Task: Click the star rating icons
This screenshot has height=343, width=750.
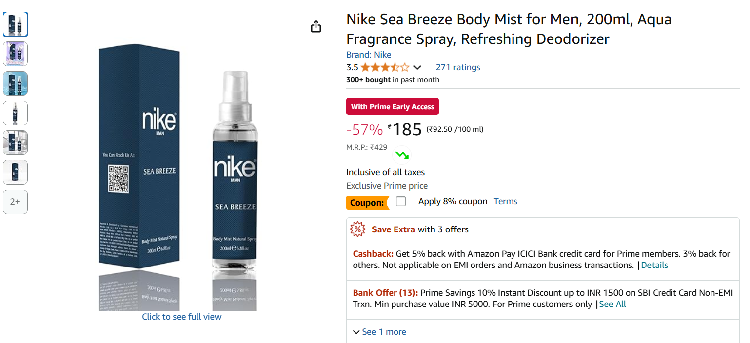Action: [385, 67]
